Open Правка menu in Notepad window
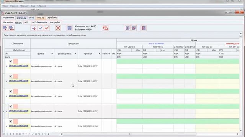Screen dimensions: 245x137 (14, 6)
